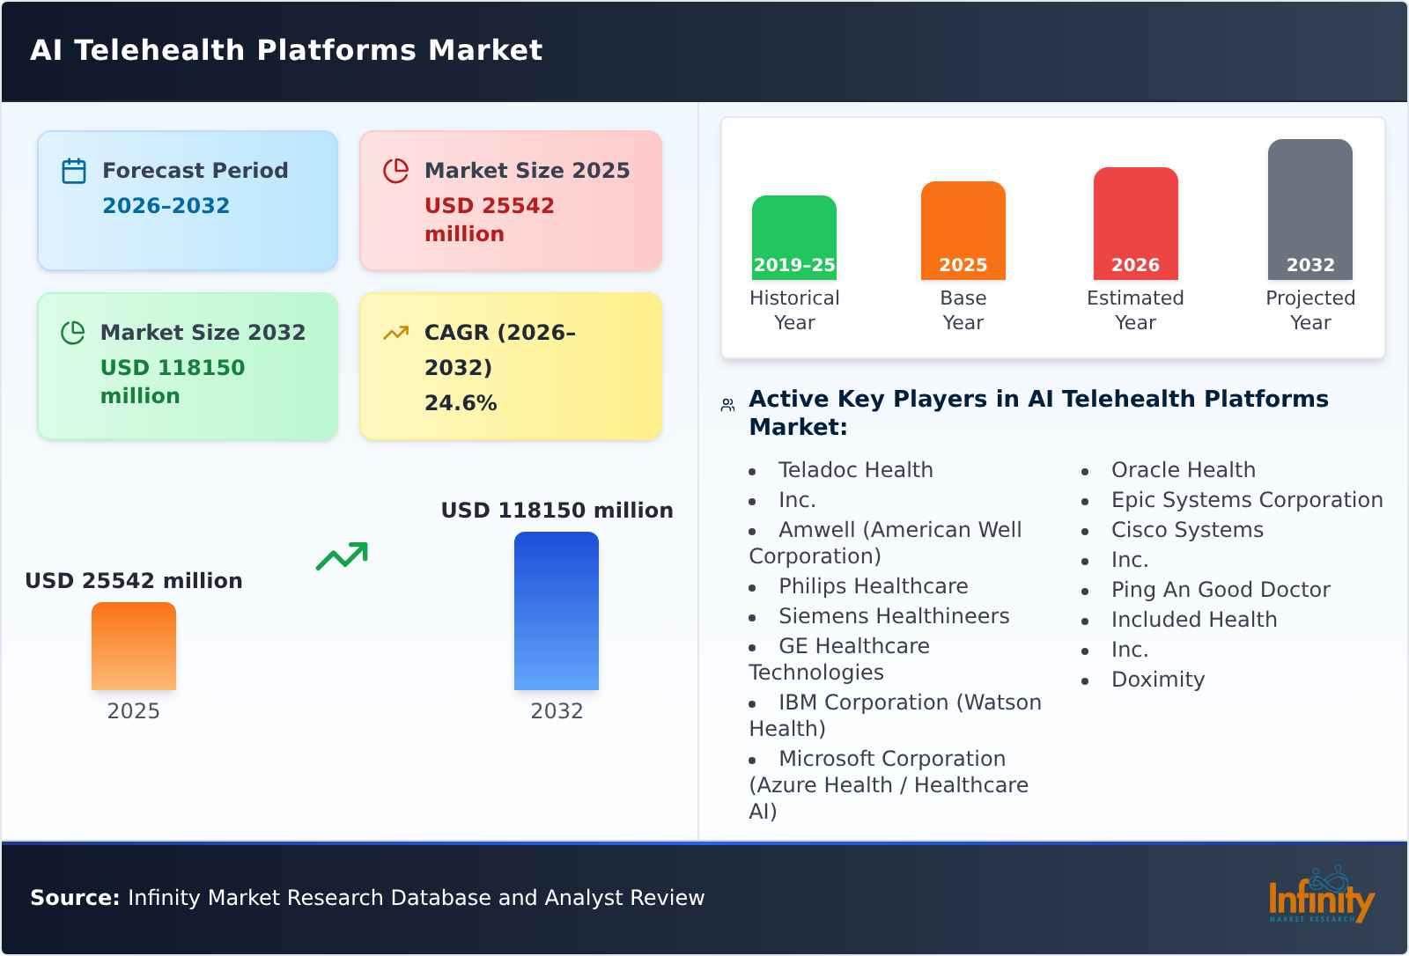Click the USD 25542 million label above orange bar

click(134, 581)
